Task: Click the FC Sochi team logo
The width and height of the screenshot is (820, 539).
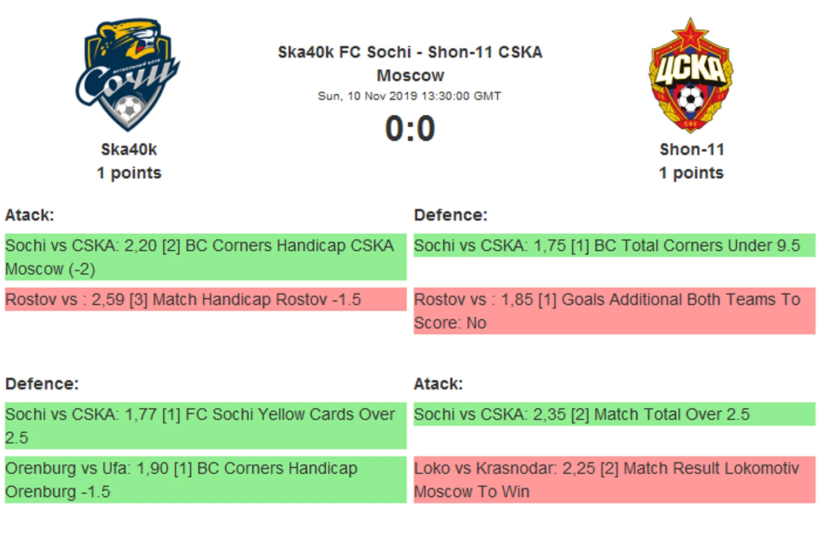Action: pos(128,75)
